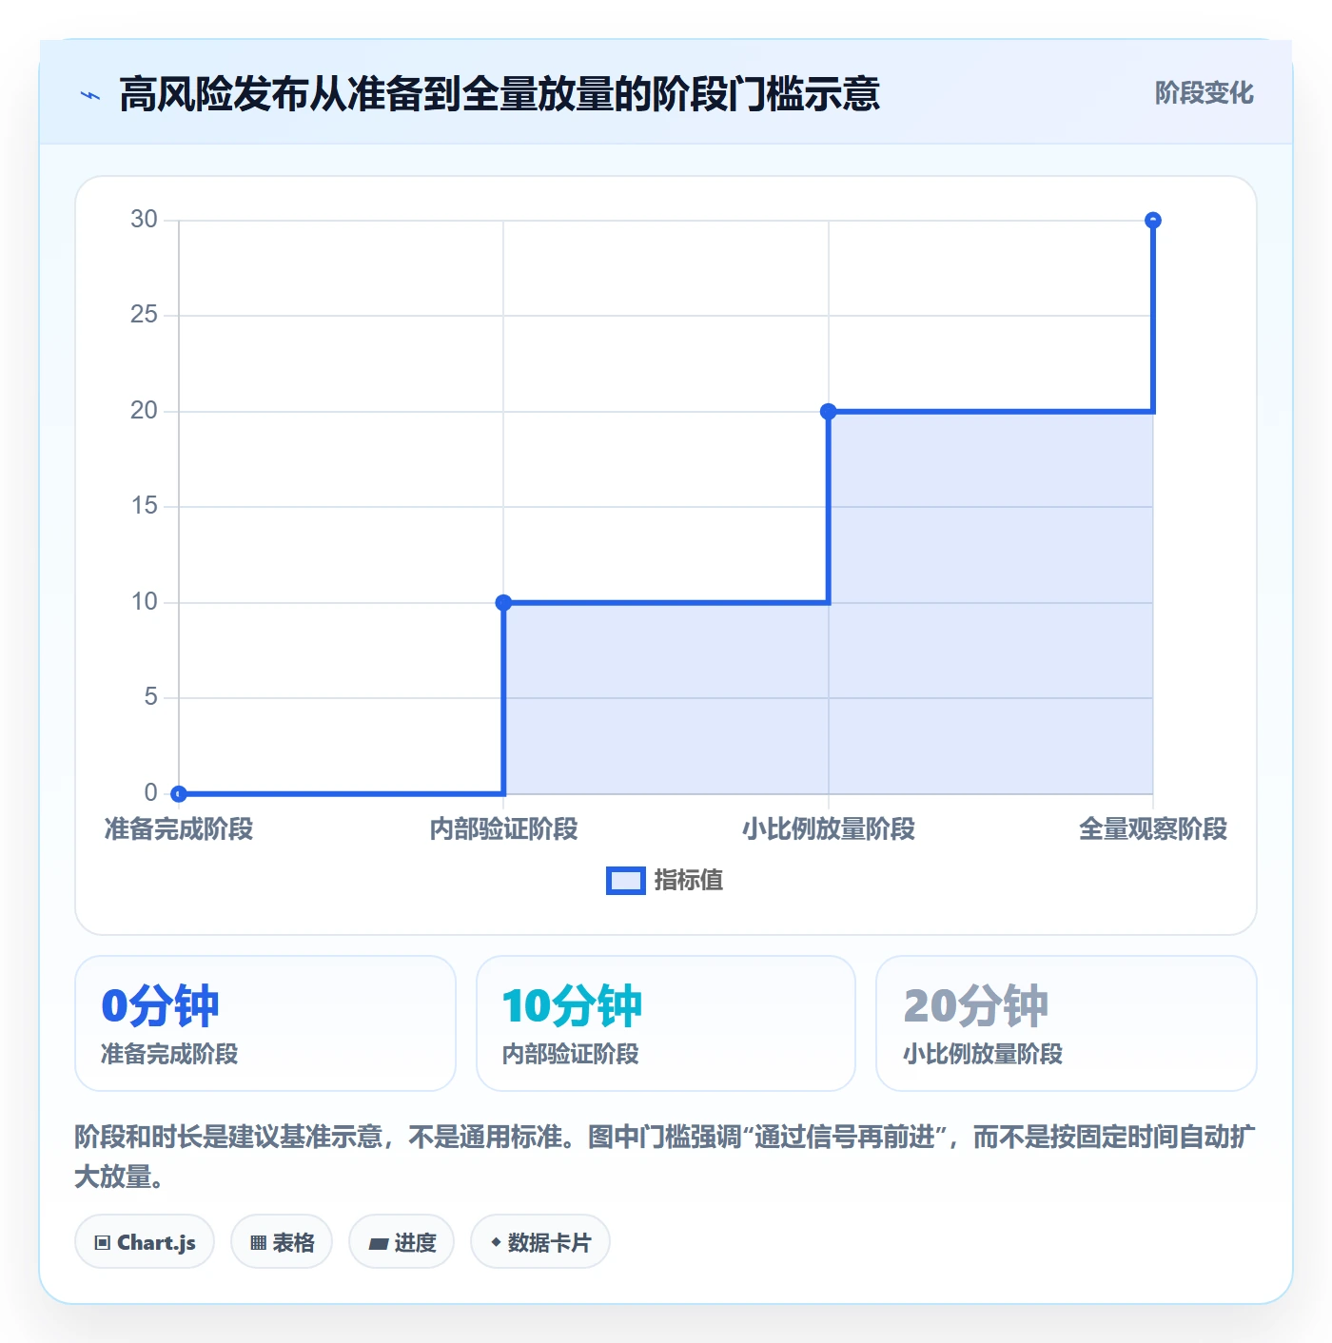This screenshot has height=1343, width=1332.
Task: Click the Chart.js tag
Action: [145, 1241]
